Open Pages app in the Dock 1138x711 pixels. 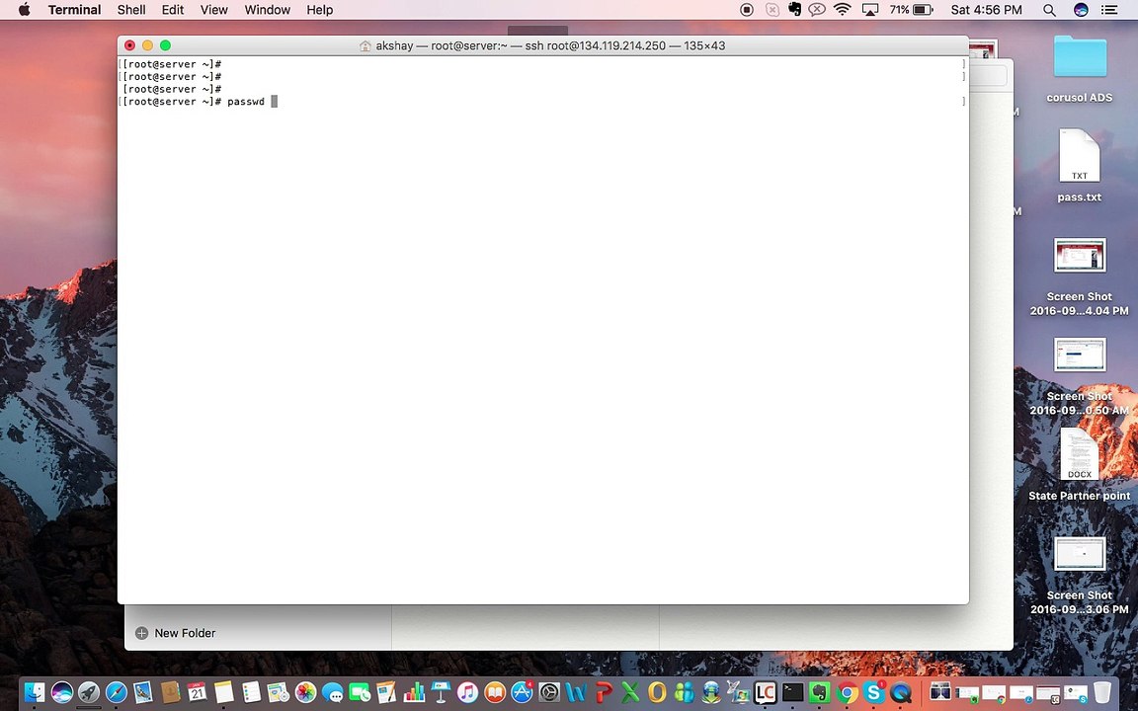pyautogui.click(x=386, y=692)
